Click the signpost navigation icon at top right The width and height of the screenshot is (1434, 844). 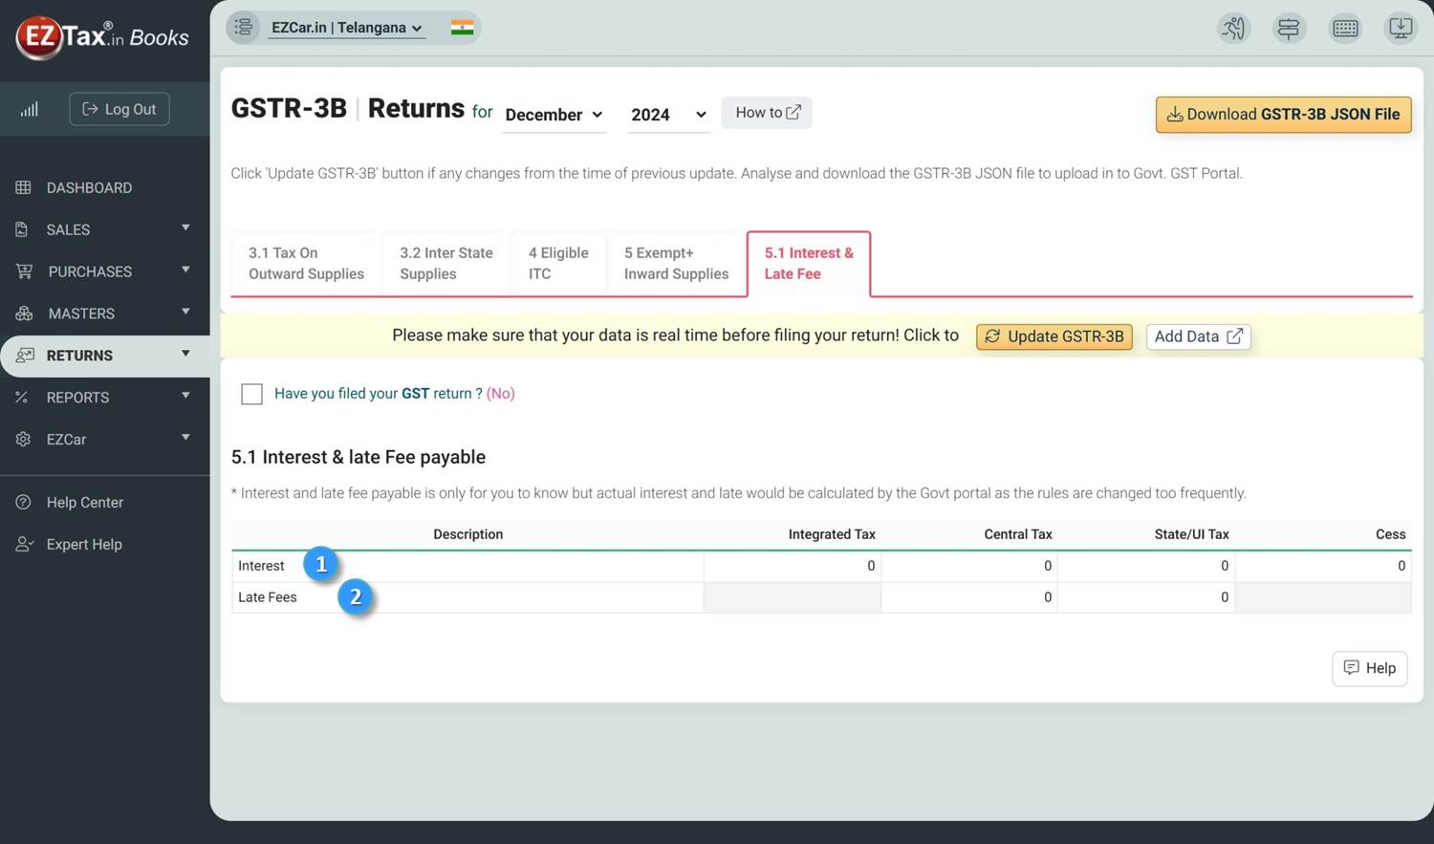(1289, 28)
